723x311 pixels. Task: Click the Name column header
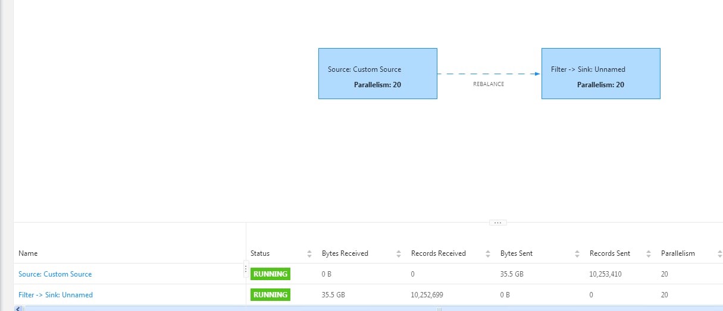tap(28, 253)
